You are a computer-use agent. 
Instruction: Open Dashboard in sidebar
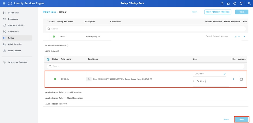point(13,19)
